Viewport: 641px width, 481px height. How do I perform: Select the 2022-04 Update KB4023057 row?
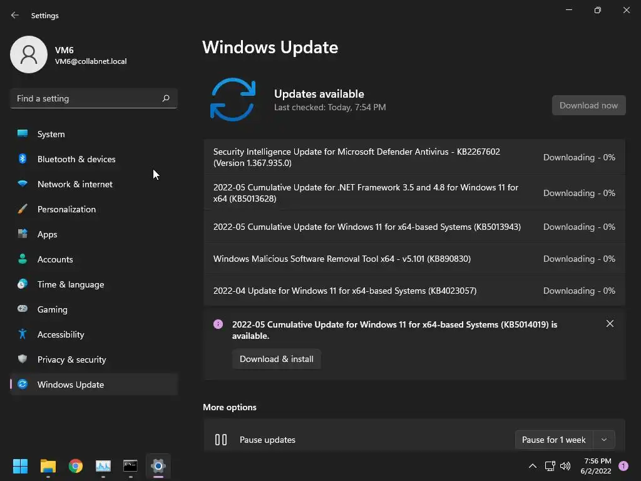click(414, 291)
